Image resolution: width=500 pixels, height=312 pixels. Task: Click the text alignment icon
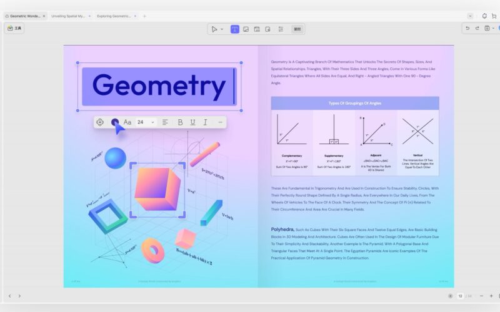tap(166, 122)
